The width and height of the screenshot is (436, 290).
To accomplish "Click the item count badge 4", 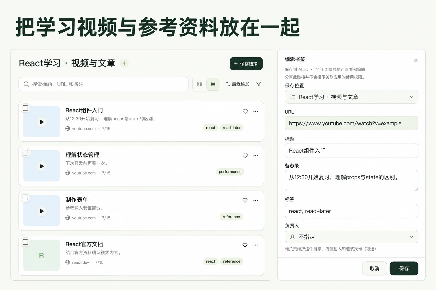I will click(x=124, y=63).
